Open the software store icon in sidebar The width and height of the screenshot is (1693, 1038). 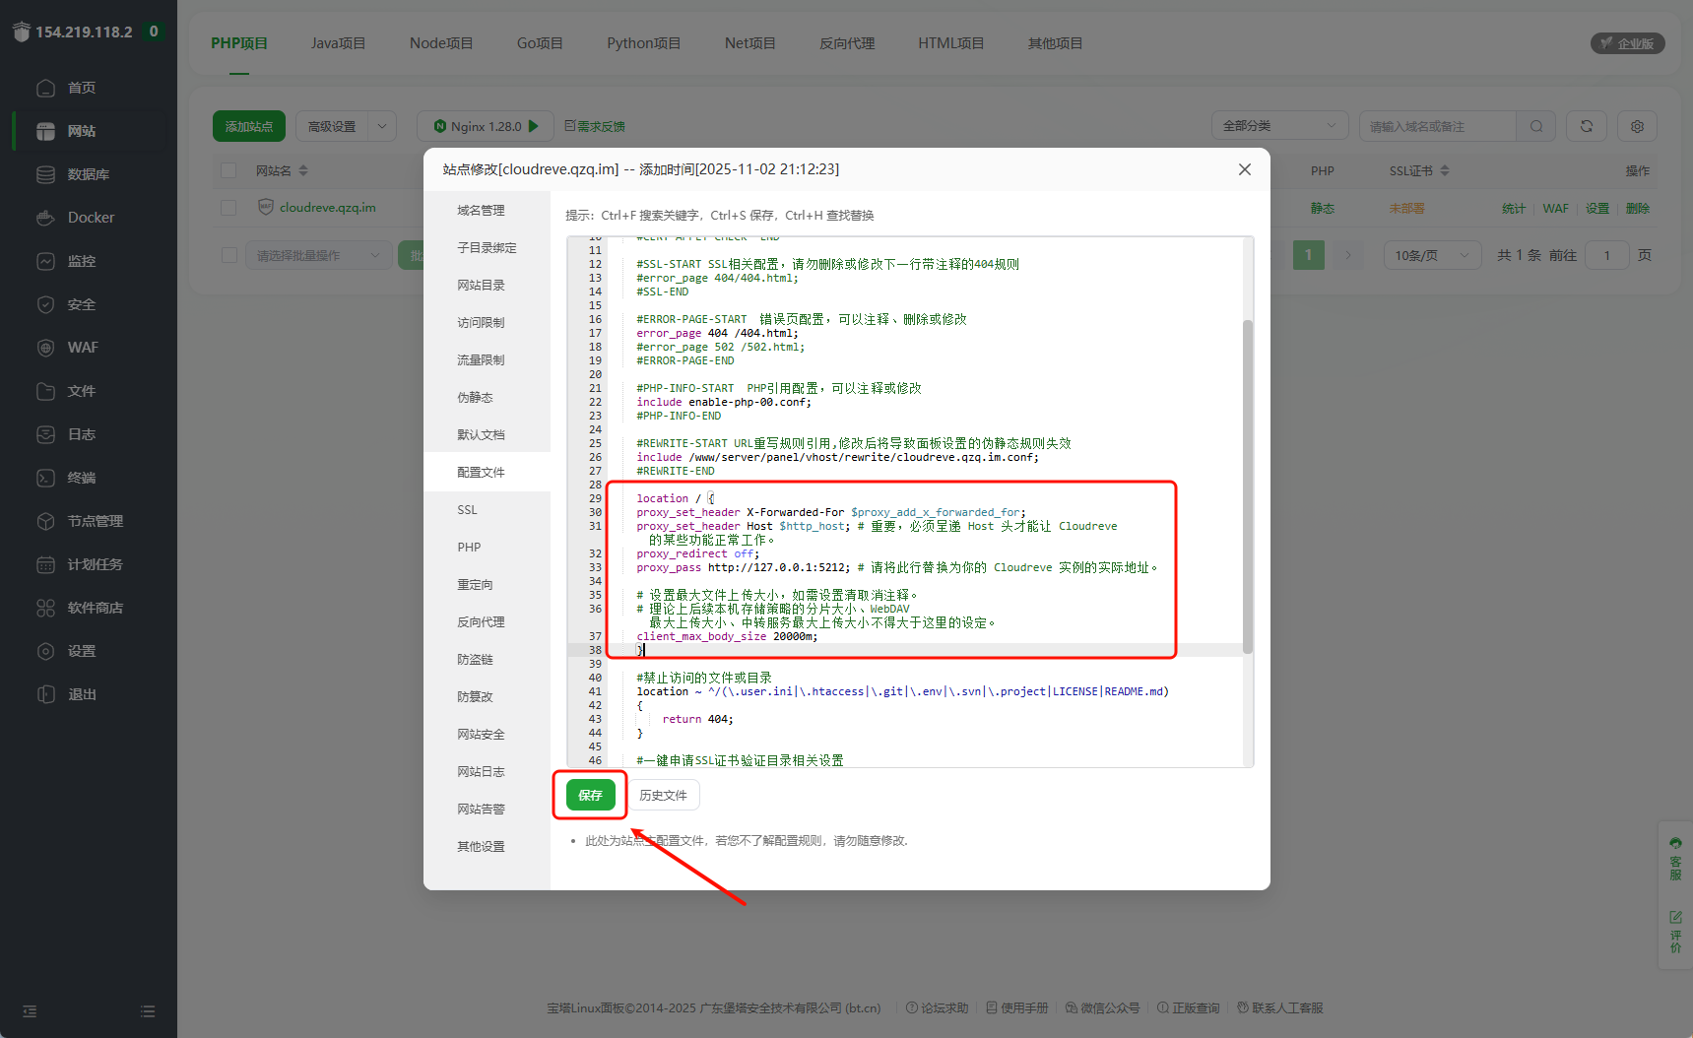point(45,608)
